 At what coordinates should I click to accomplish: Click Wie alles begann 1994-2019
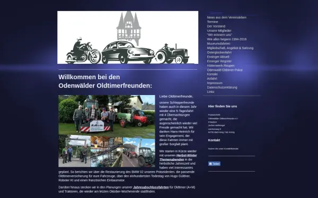226,40
